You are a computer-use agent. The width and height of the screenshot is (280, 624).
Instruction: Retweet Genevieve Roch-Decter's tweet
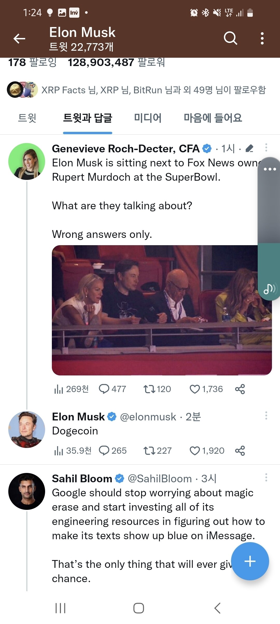click(x=149, y=389)
